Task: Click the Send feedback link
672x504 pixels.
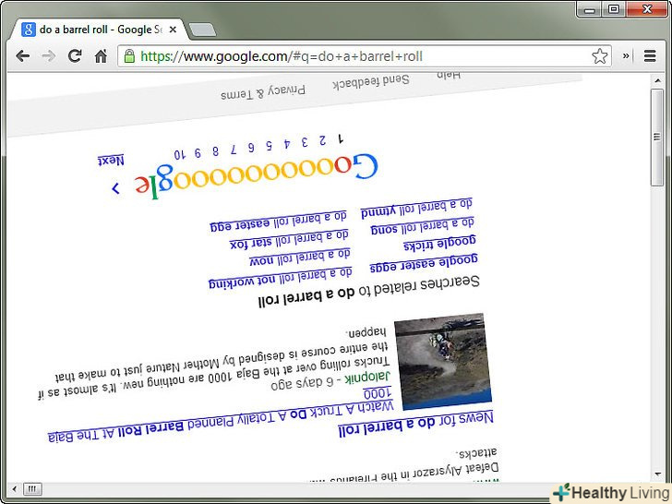Action: pos(371,81)
